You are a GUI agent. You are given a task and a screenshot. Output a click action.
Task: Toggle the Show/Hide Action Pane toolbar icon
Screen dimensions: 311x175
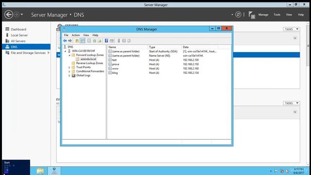point(112,41)
